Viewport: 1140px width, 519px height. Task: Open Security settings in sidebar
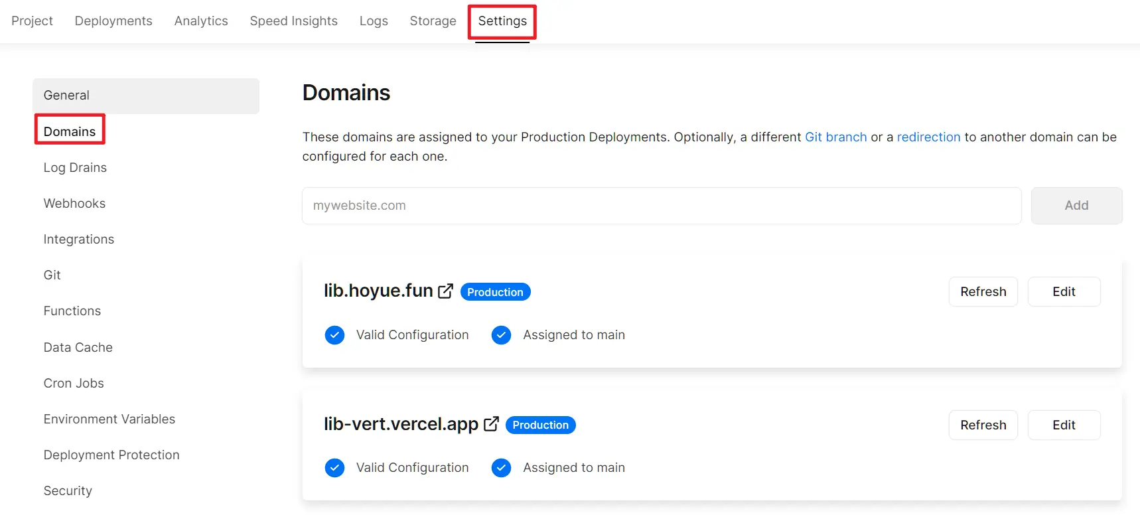click(x=68, y=490)
